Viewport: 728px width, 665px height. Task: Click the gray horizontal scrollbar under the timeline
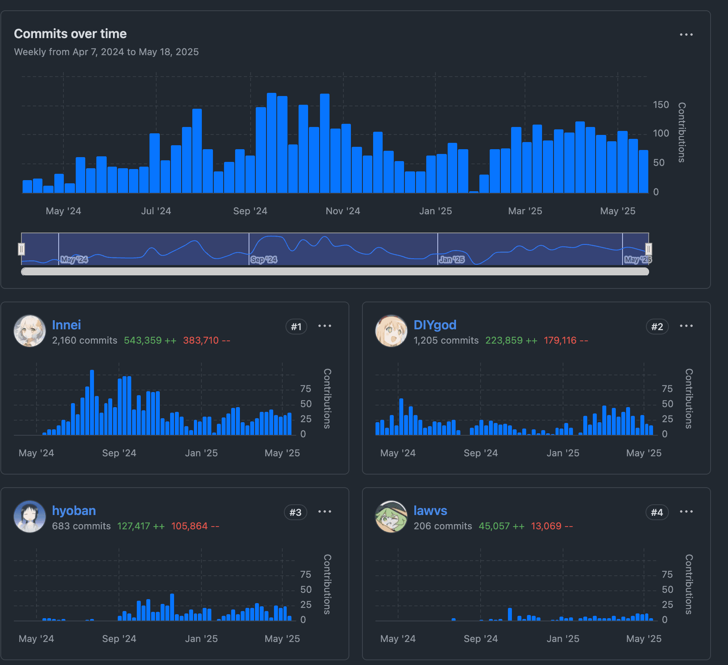point(335,271)
